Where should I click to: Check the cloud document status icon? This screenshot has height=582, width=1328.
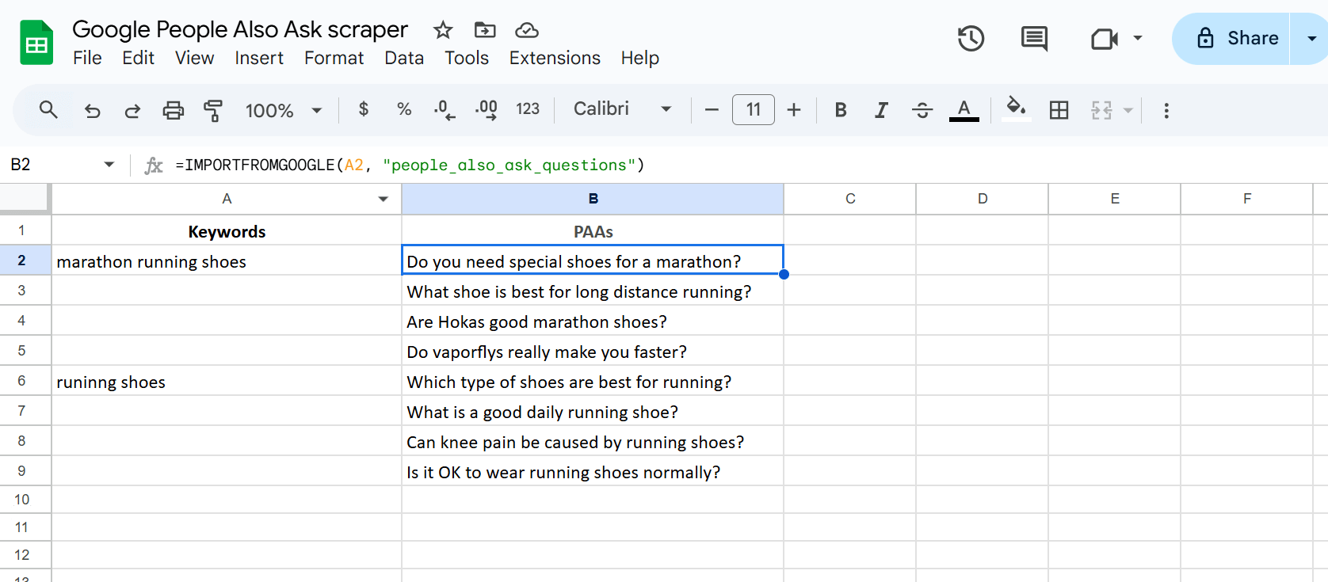pos(527,30)
